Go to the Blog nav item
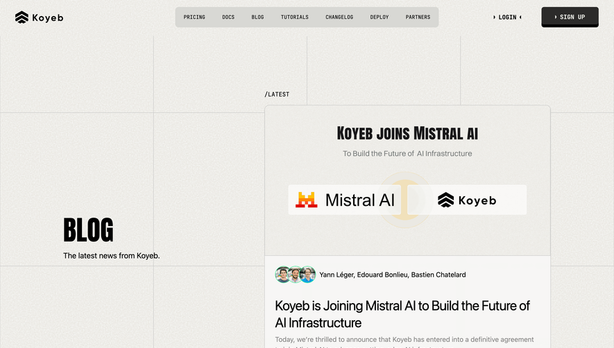Screen dimensions: 614x348 [257, 17]
